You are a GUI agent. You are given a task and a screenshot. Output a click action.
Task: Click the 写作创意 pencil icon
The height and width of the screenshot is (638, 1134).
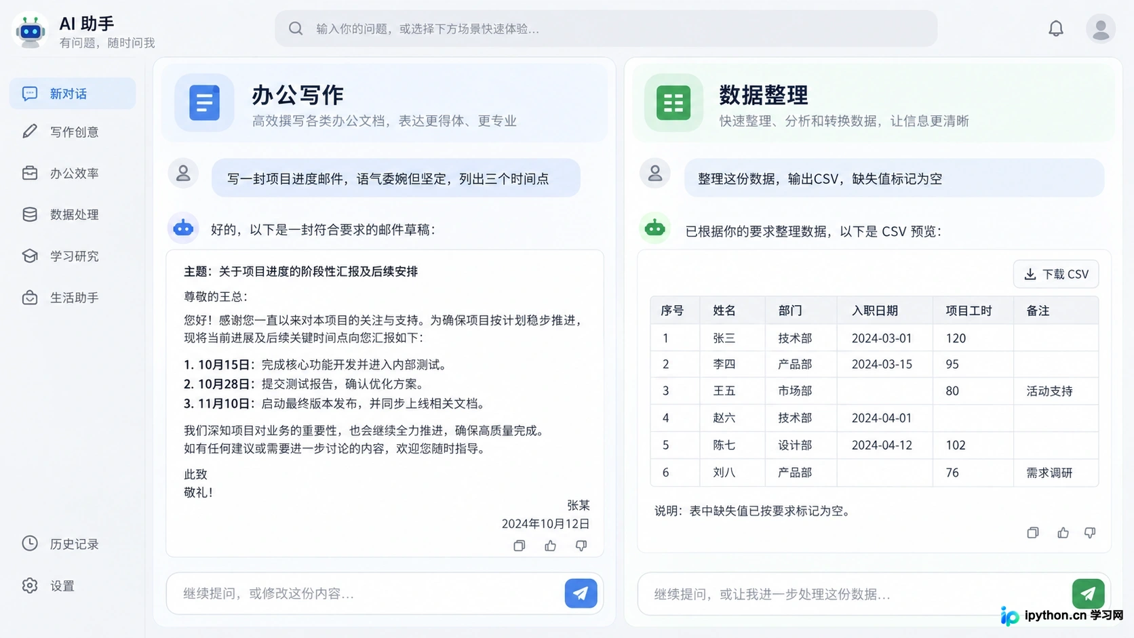point(29,132)
